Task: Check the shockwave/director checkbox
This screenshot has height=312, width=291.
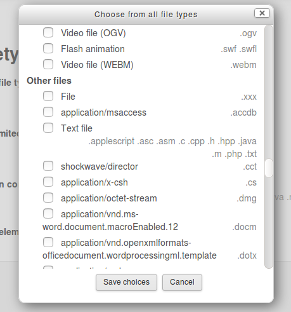Action: [48, 166]
